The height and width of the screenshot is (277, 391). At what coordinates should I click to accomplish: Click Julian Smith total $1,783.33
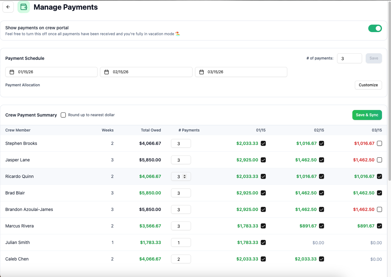pos(150,242)
